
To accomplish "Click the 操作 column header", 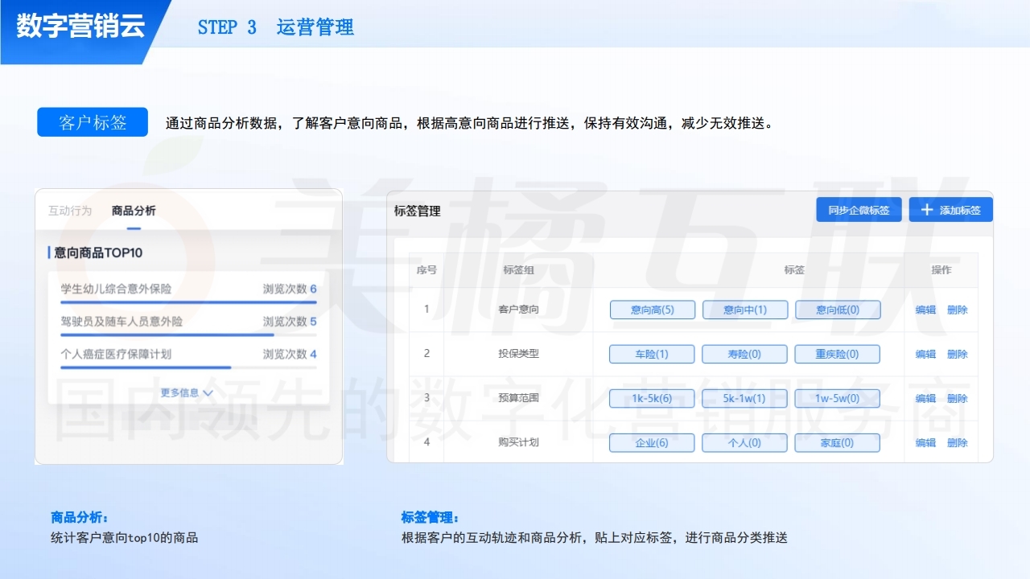I will [941, 270].
